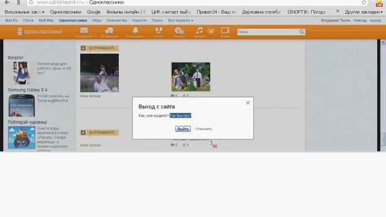
Task: Expand hidden bookmarks chevron
Action: pyautogui.click(x=338, y=11)
